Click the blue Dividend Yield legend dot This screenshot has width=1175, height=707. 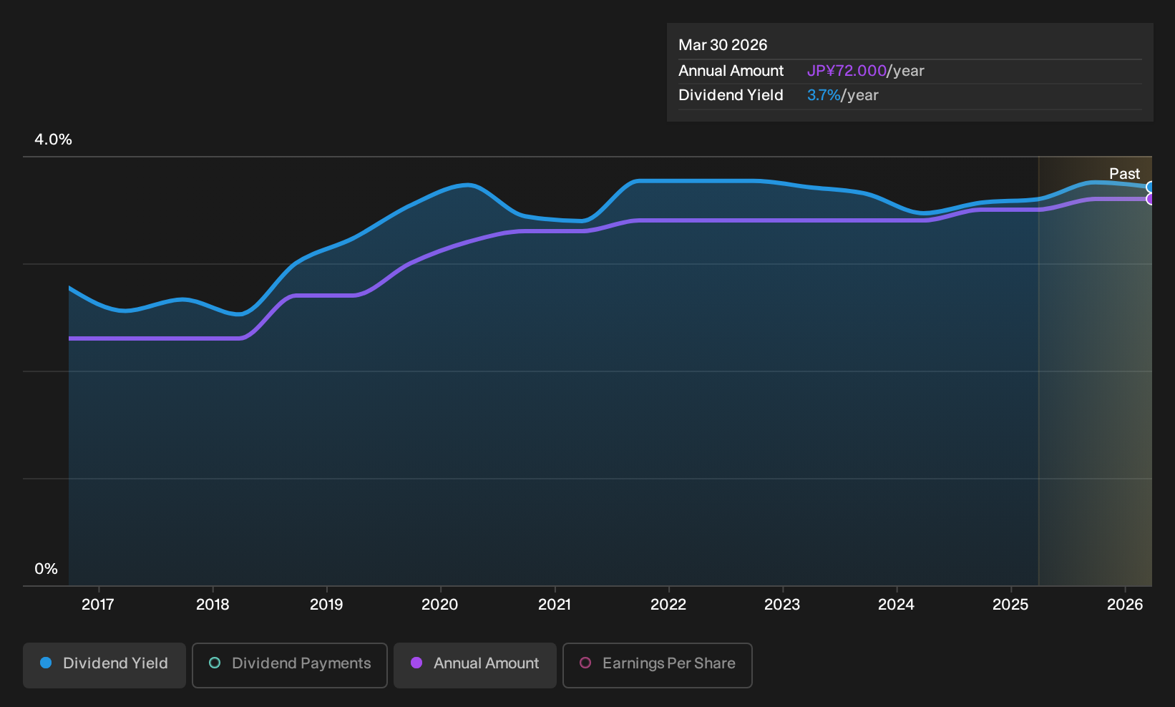(x=46, y=663)
